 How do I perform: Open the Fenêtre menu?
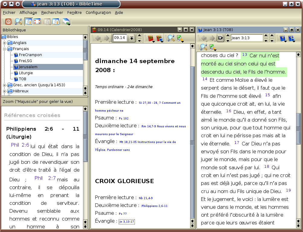(75, 13)
